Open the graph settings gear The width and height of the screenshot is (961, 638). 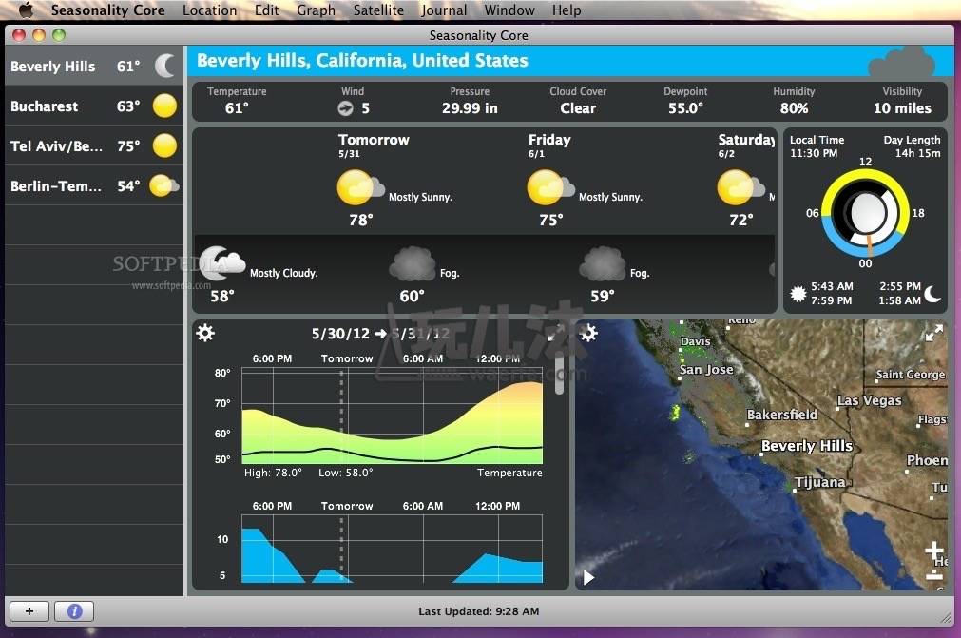[x=205, y=333]
